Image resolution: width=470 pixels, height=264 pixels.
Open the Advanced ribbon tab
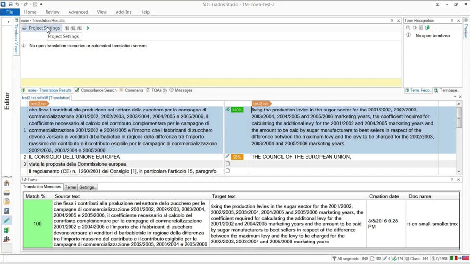[78, 12]
